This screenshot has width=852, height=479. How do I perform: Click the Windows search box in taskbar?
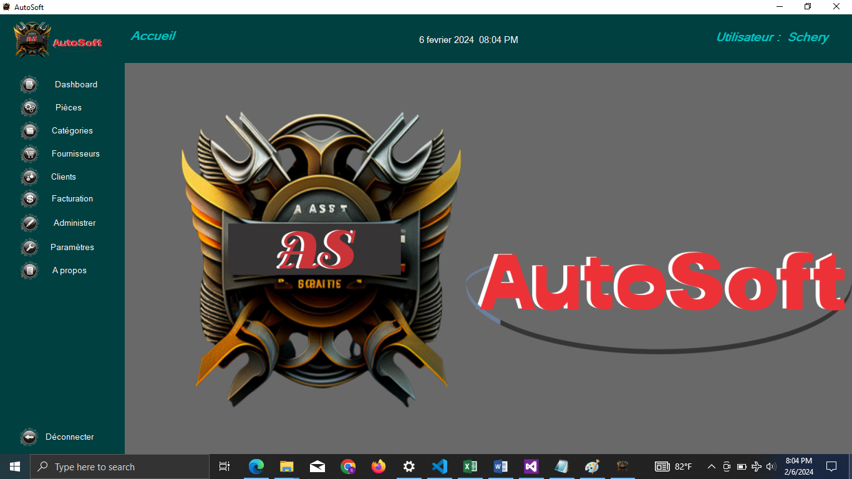click(x=120, y=467)
